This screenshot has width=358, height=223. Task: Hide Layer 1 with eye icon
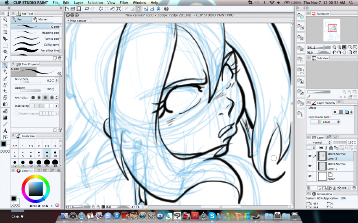click(x=310, y=166)
